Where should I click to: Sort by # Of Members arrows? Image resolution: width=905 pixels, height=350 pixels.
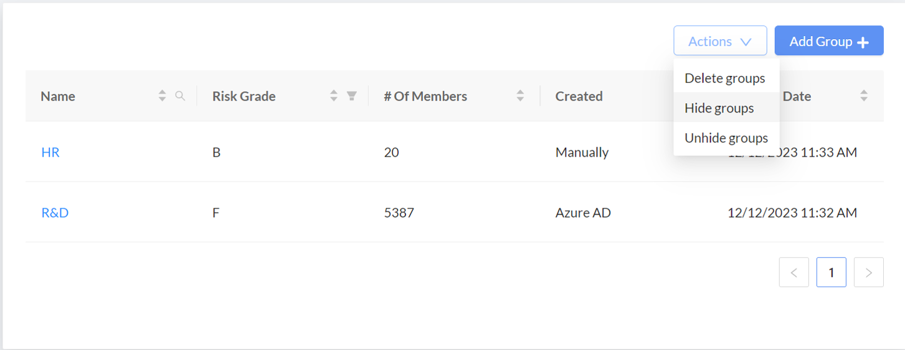[x=520, y=96]
